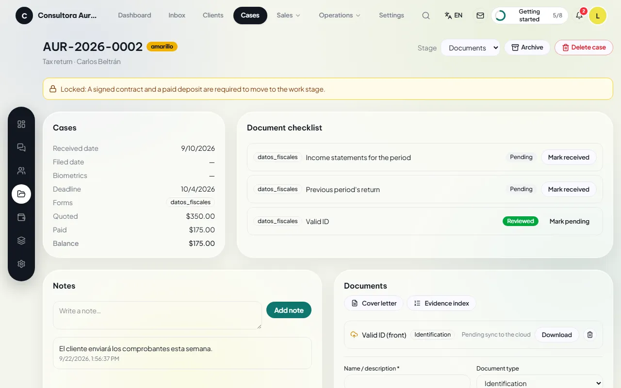
Task: Click the round C logo of Consultora
Action: 24,16
